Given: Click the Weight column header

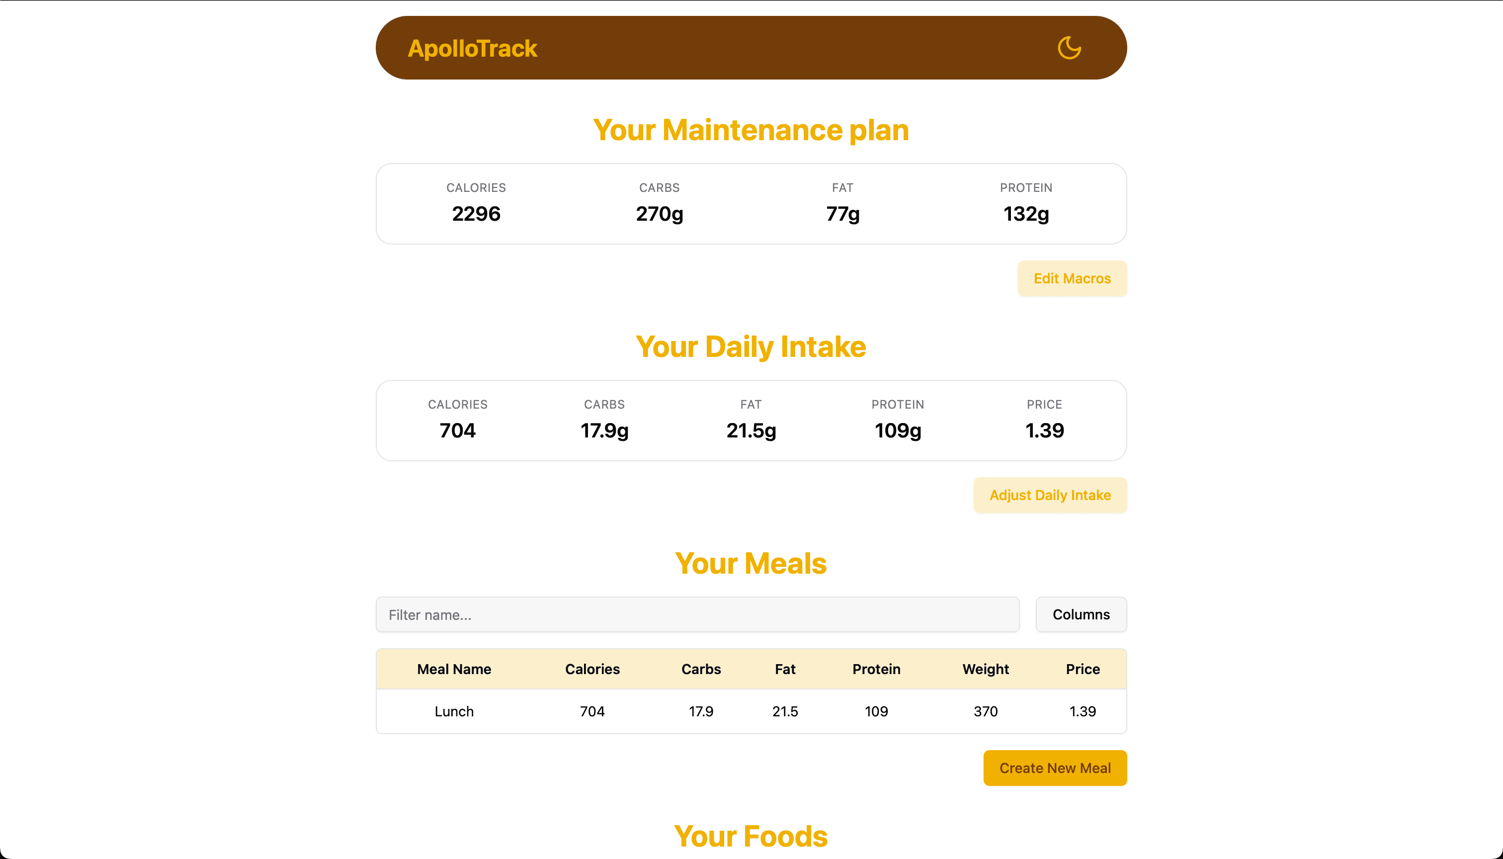Looking at the screenshot, I should click(x=985, y=669).
